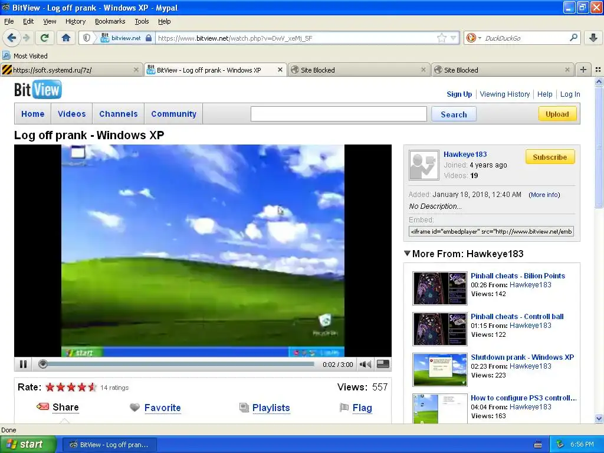Open Viewing History link
The height and width of the screenshot is (453, 604).
(x=505, y=94)
